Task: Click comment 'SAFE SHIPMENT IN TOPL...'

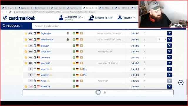Action: pos(110,39)
